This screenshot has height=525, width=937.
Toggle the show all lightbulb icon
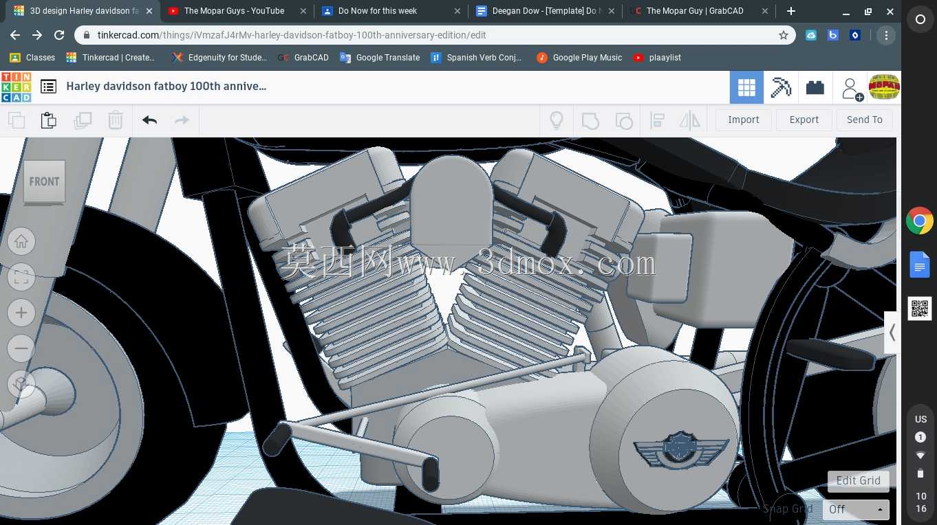[x=557, y=121]
